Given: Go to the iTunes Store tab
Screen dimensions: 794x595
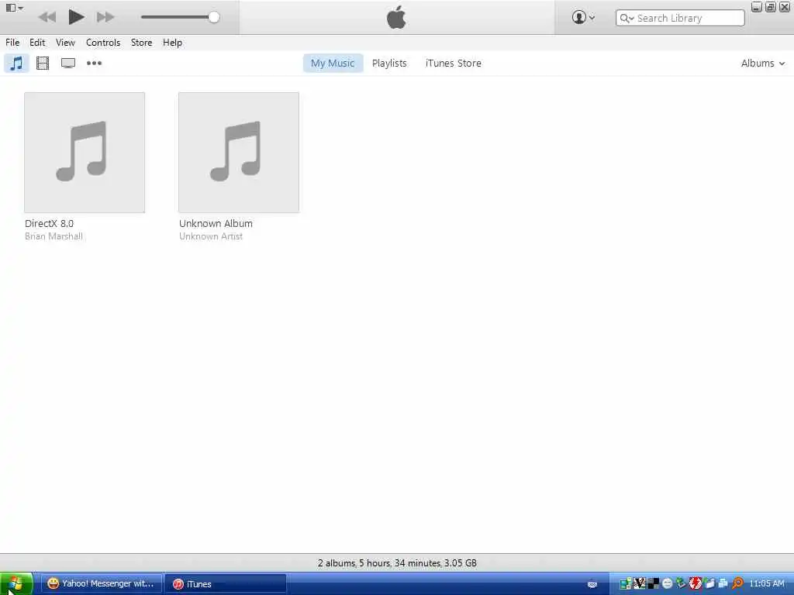Looking at the screenshot, I should click(x=453, y=64).
